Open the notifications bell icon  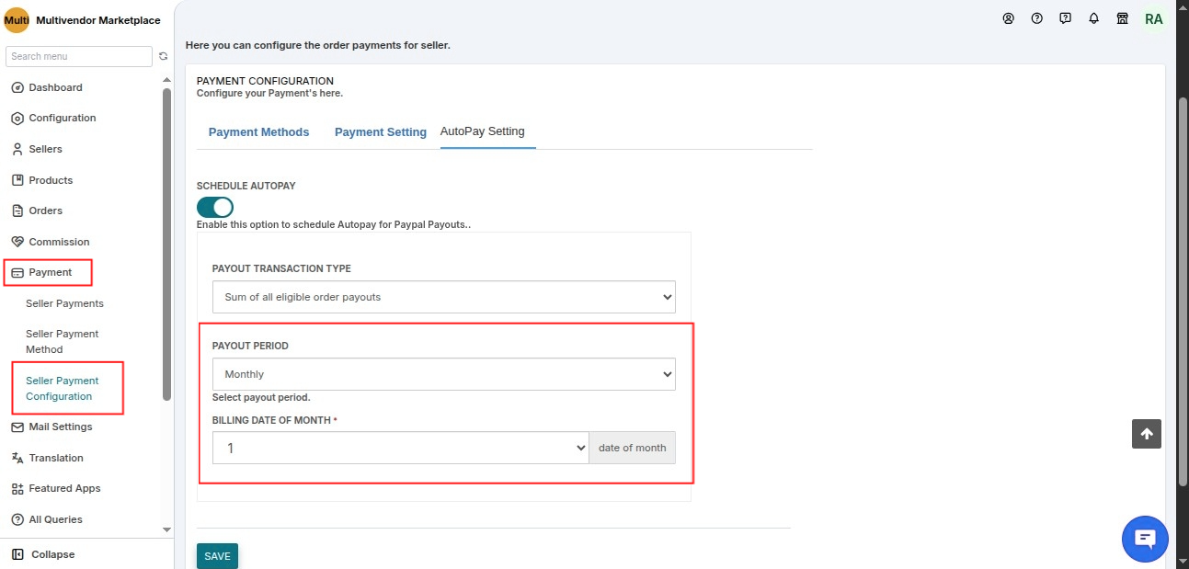1093,18
